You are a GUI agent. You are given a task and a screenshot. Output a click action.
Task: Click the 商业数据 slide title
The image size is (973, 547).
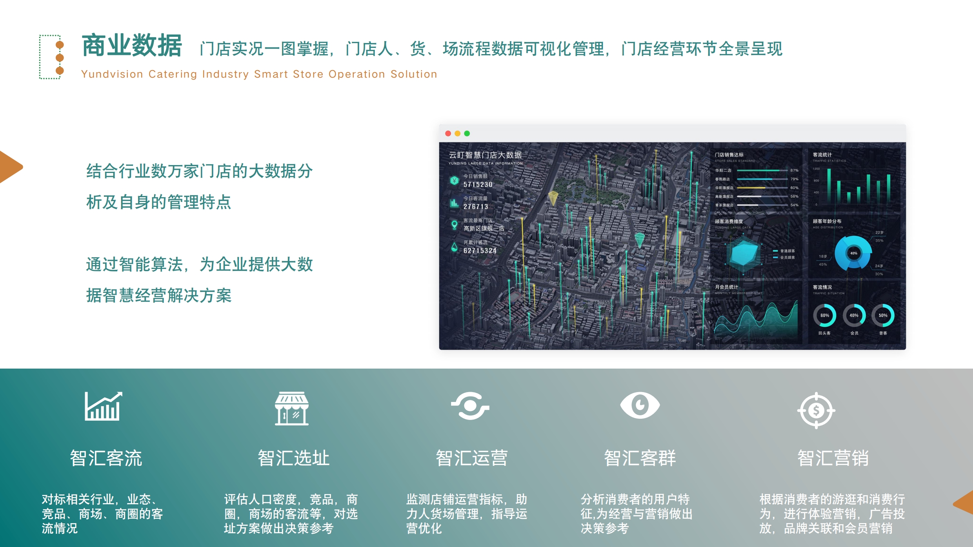(132, 45)
